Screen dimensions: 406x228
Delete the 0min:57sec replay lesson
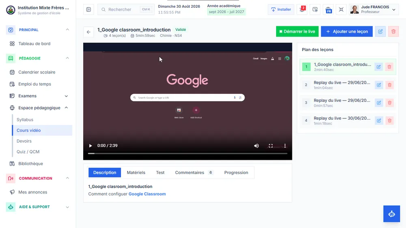(389, 103)
